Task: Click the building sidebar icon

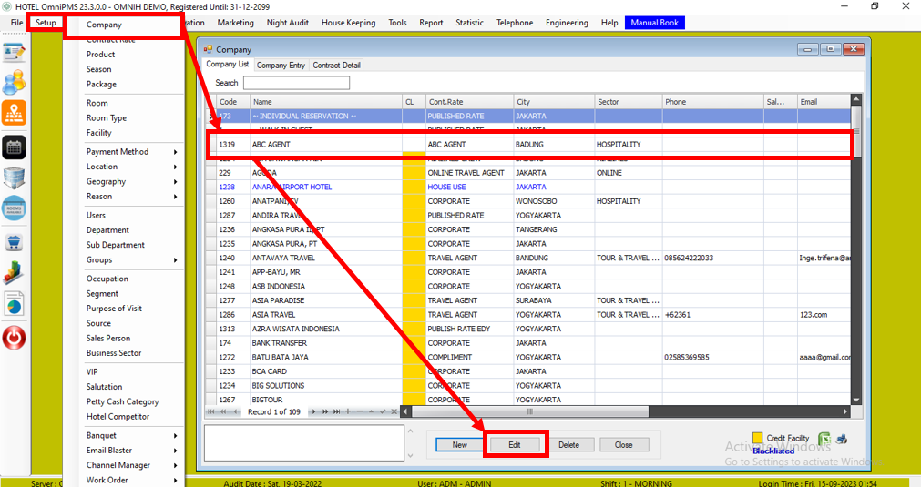Action: (14, 178)
